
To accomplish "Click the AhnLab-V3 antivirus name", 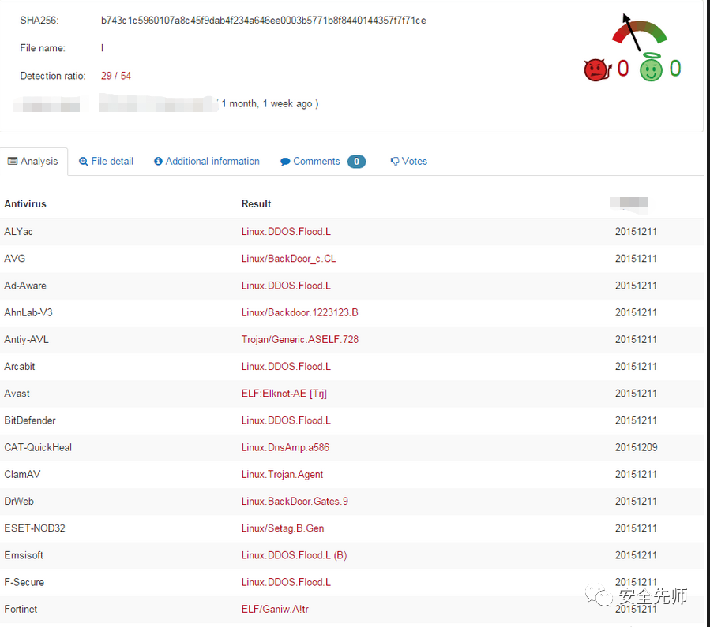I will pyautogui.click(x=28, y=312).
